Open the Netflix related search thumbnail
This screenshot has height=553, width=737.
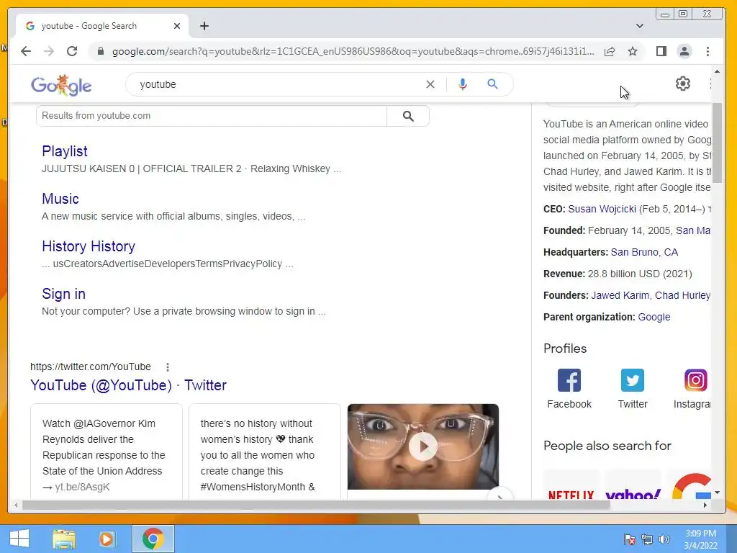[571, 485]
